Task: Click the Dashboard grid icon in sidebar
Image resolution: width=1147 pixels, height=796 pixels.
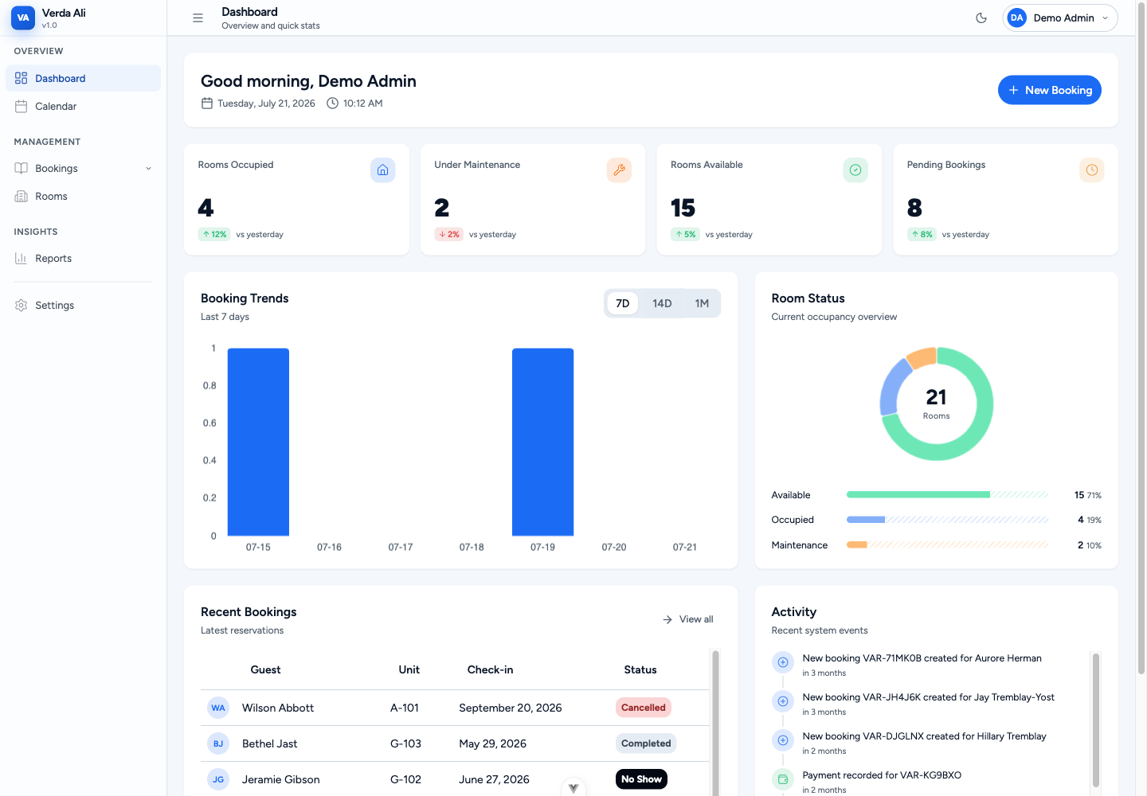Action: coord(22,78)
